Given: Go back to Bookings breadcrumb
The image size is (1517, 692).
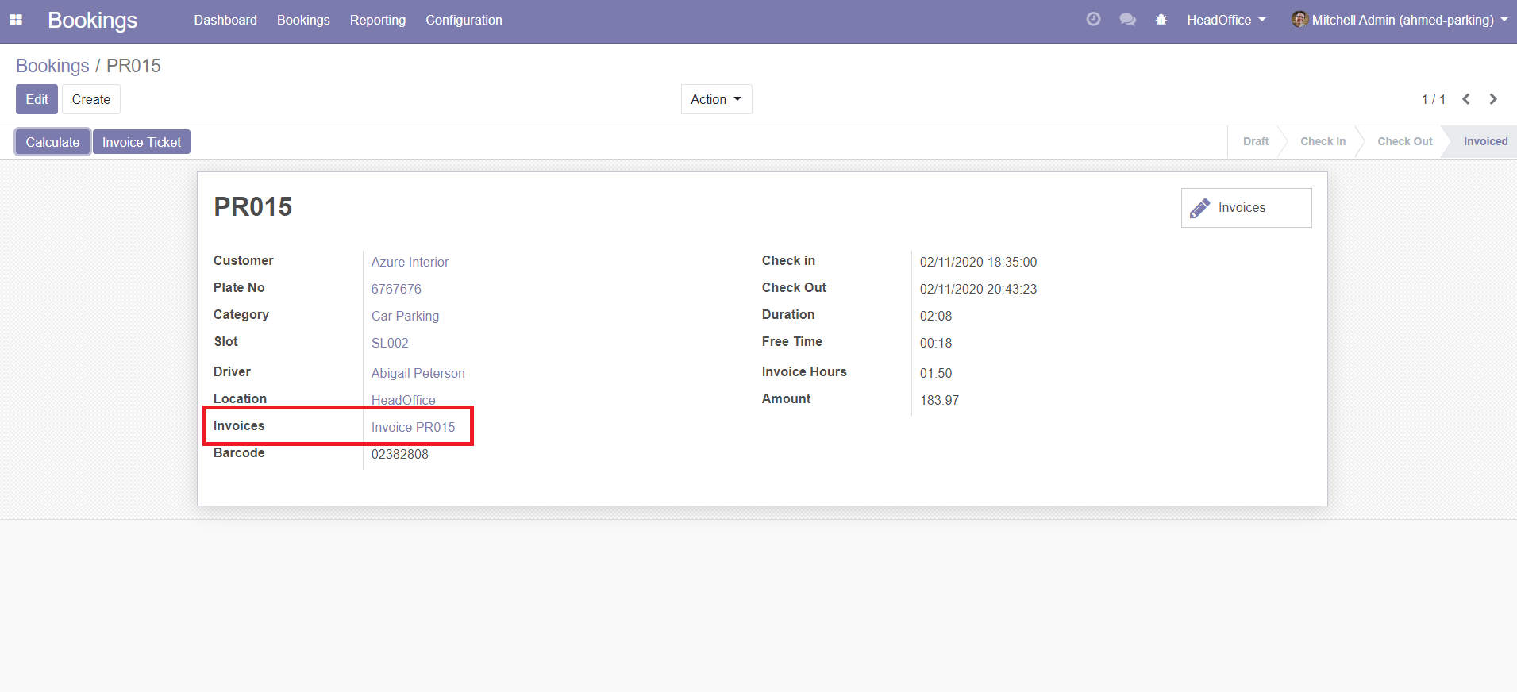Looking at the screenshot, I should 52,66.
